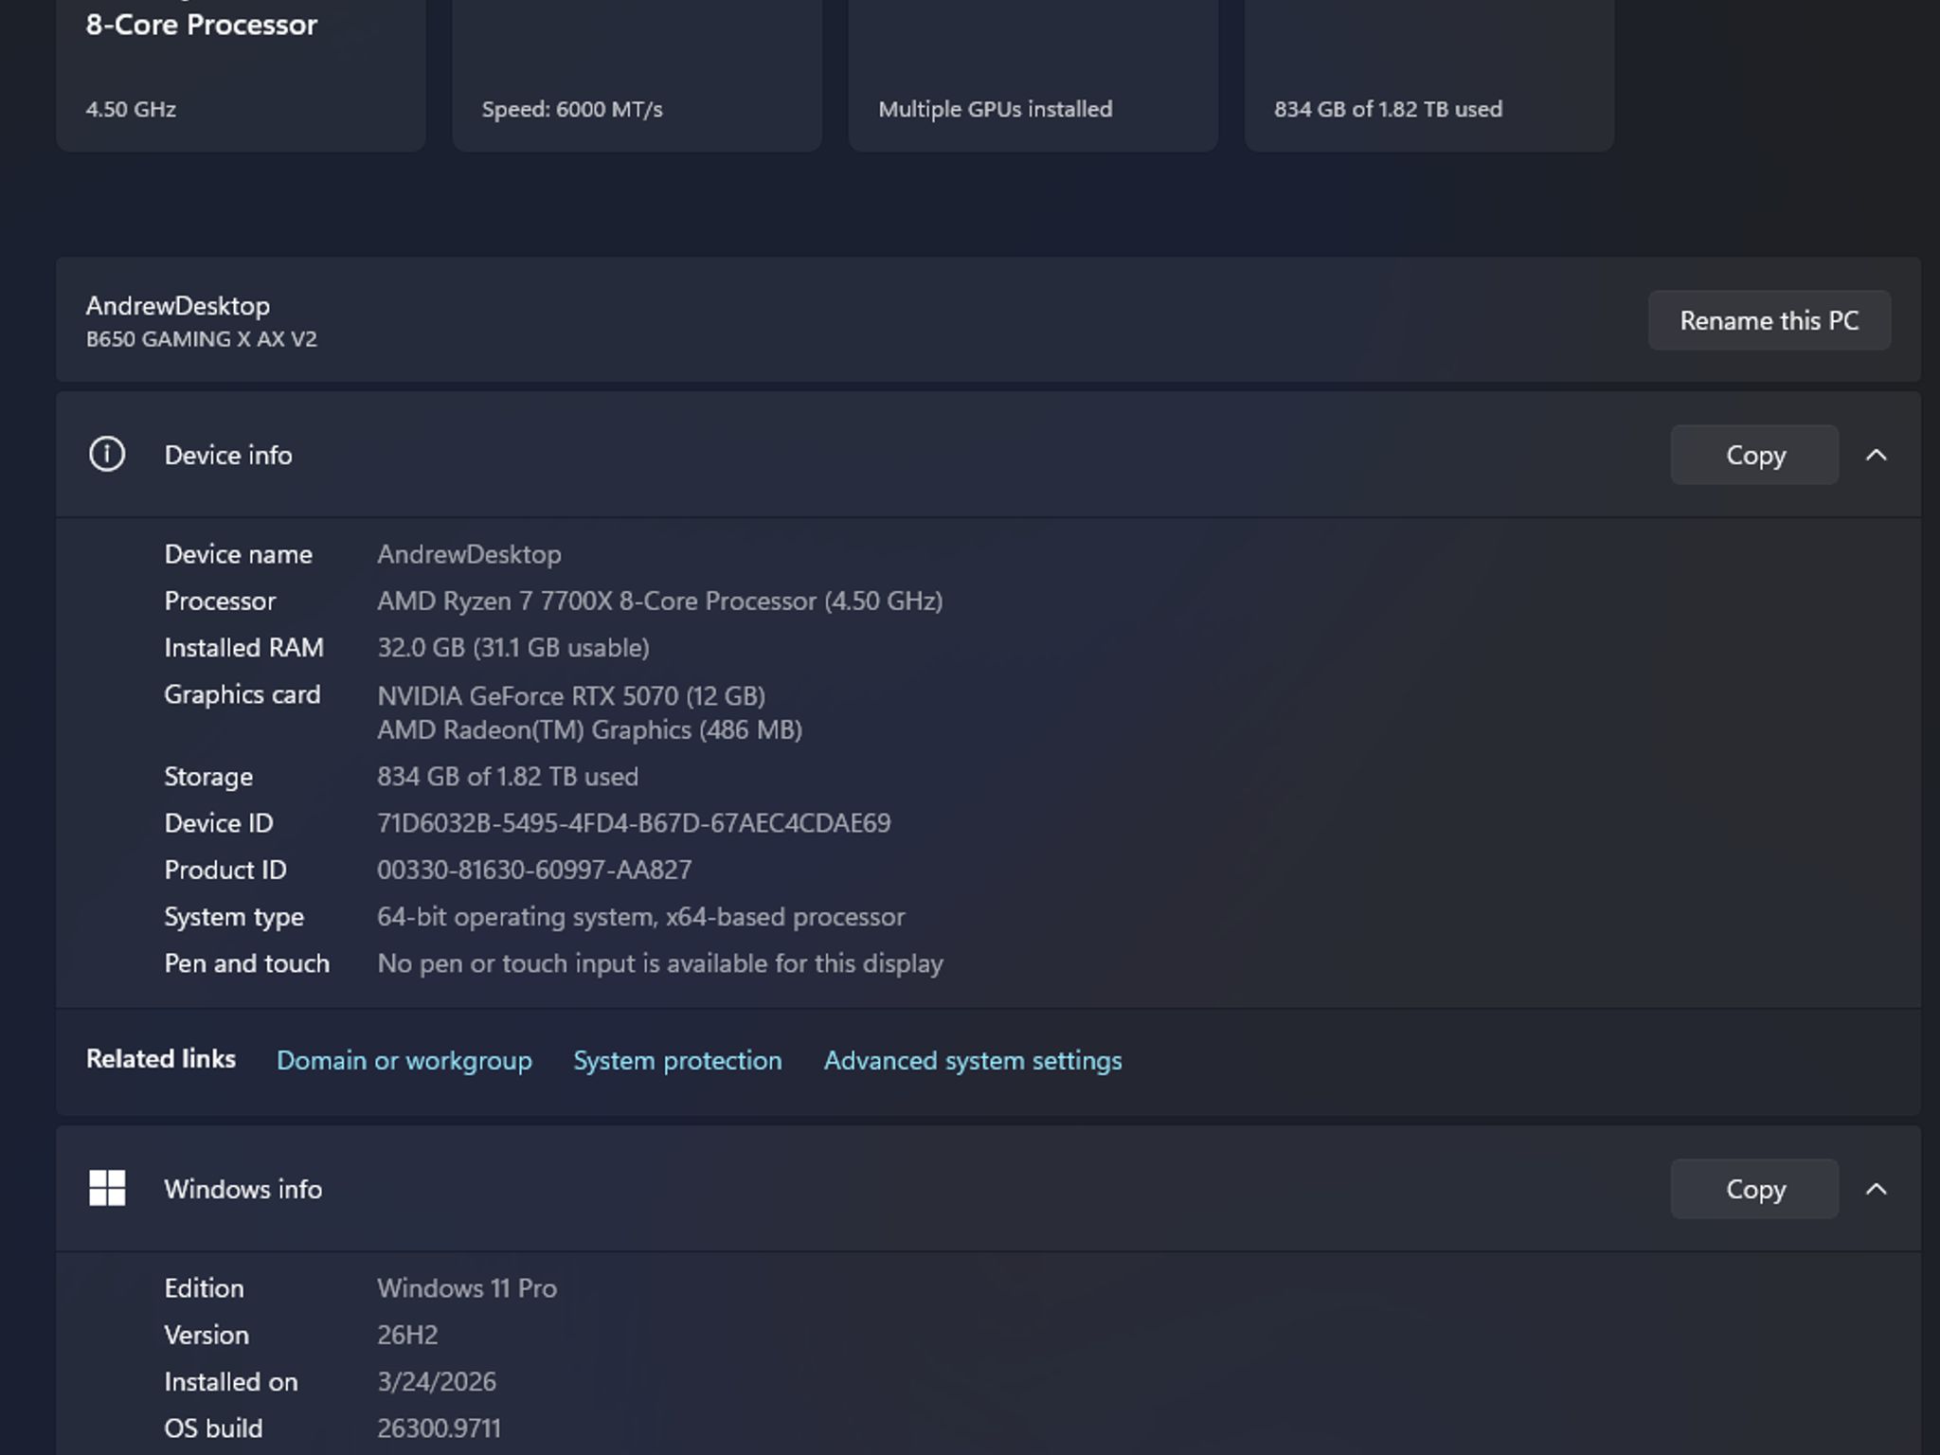Click the Processor label
Viewport: 1940px width, 1455px height.
pyautogui.click(x=220, y=601)
